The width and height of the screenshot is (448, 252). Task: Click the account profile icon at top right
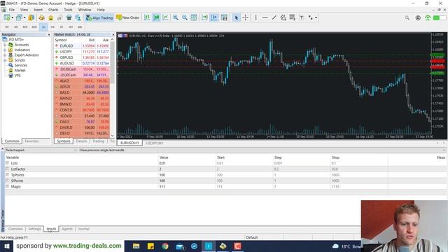[x=418, y=17]
